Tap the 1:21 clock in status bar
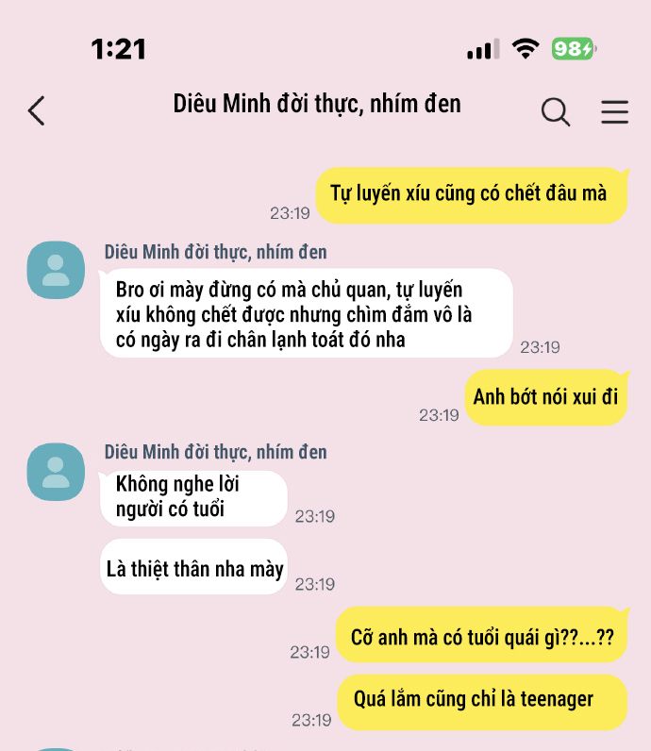 click(x=118, y=49)
